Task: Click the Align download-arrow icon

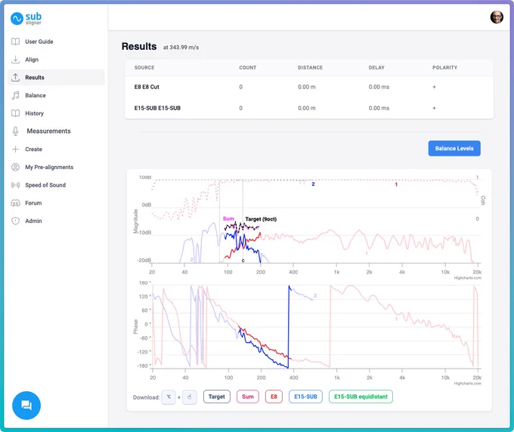Action: pyautogui.click(x=15, y=60)
